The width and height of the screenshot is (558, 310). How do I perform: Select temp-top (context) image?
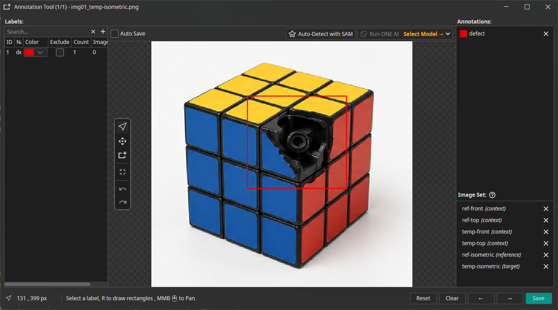(485, 243)
